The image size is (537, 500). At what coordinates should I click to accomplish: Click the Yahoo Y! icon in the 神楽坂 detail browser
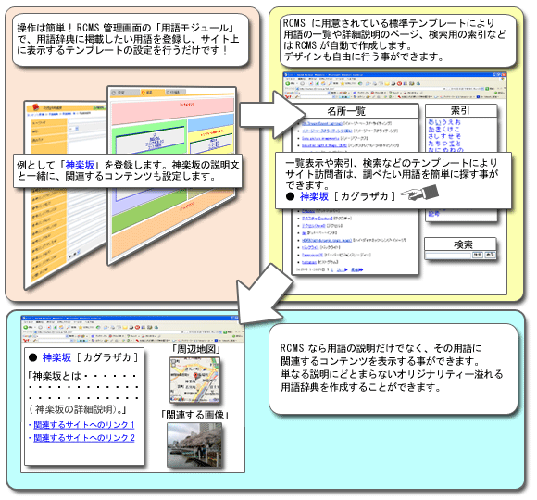coord(27,340)
